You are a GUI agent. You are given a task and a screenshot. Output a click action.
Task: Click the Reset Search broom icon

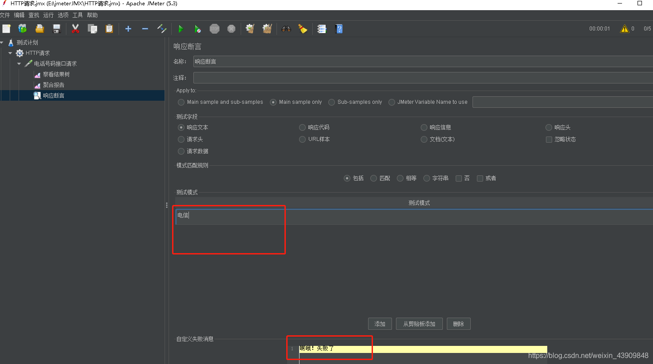303,29
